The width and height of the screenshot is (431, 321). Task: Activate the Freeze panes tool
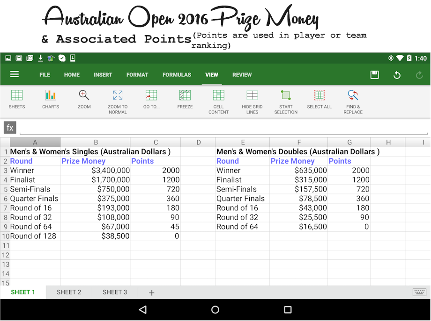pyautogui.click(x=185, y=99)
